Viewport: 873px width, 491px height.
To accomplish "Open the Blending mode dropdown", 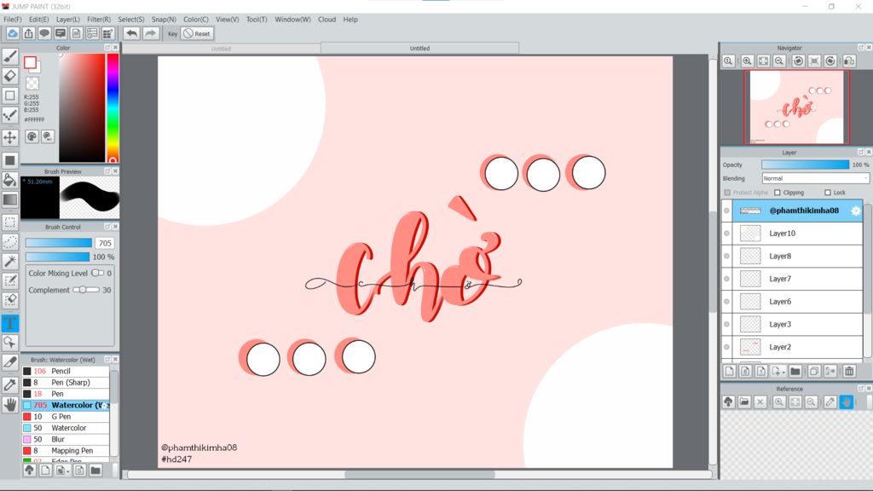I will coord(815,179).
